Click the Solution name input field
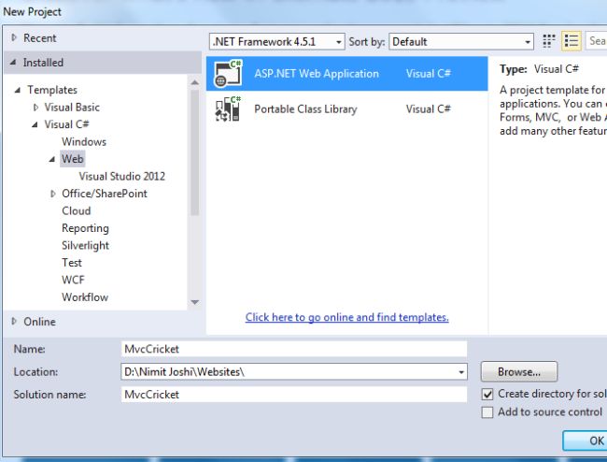 294,395
